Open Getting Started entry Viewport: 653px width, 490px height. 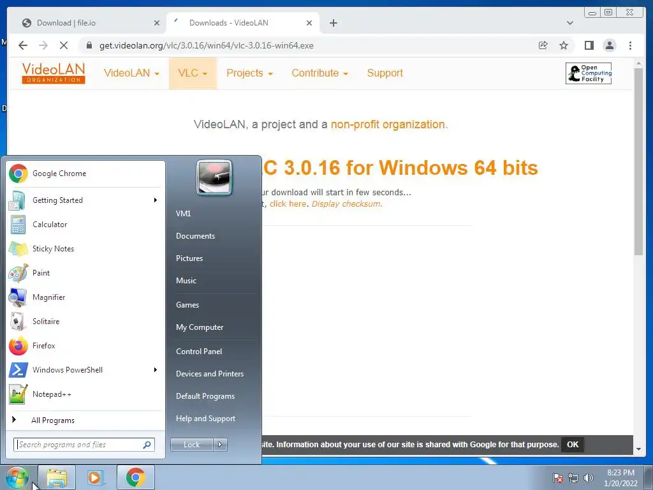[x=85, y=200]
